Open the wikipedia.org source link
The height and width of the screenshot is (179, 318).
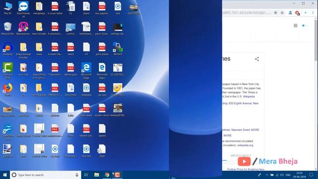click(x=245, y=145)
